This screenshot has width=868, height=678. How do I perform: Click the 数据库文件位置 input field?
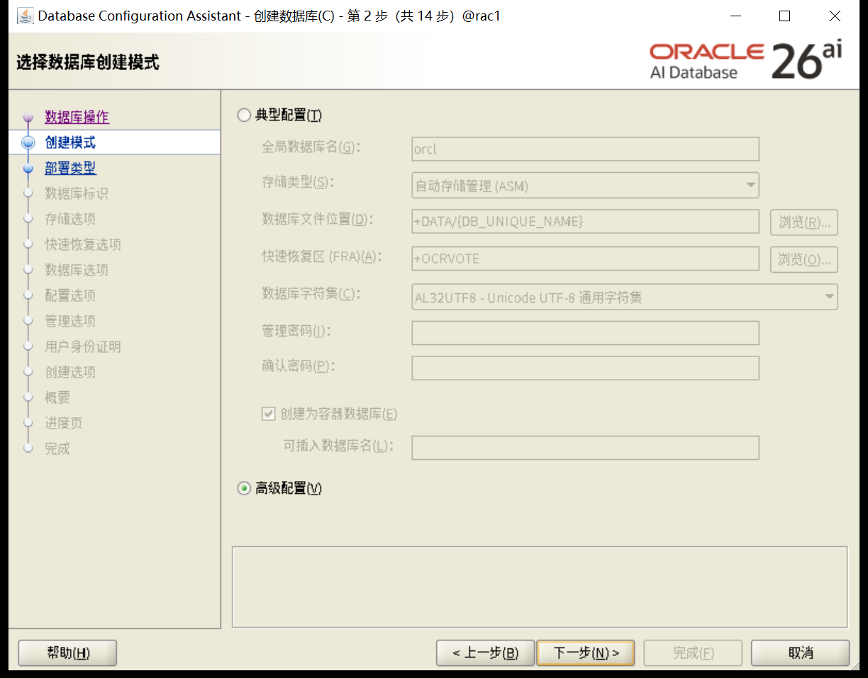pyautogui.click(x=585, y=222)
